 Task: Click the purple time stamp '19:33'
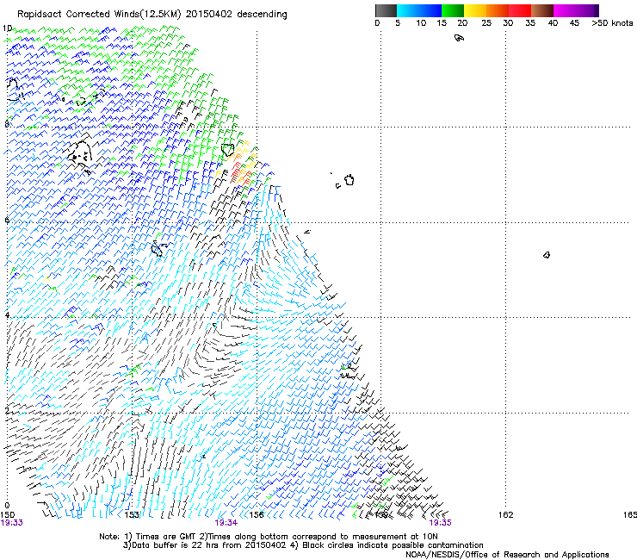pos(12,523)
